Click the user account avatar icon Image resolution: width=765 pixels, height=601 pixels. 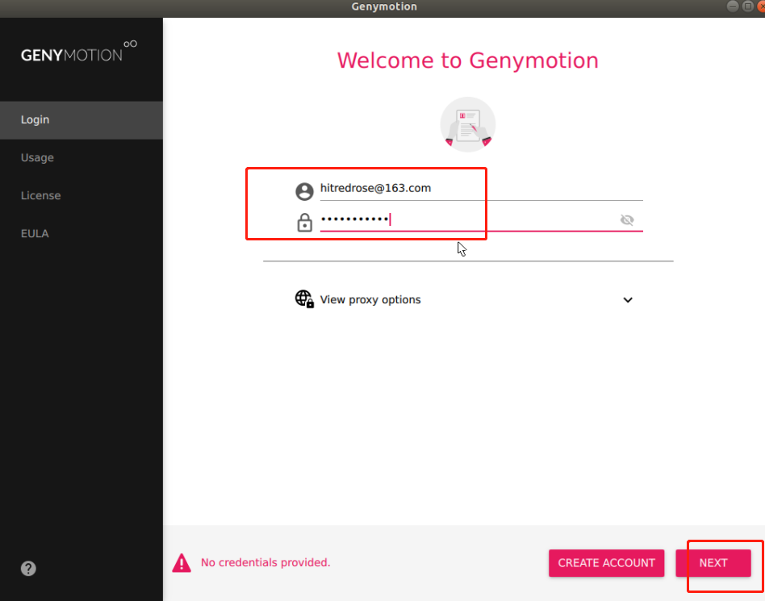tap(304, 191)
